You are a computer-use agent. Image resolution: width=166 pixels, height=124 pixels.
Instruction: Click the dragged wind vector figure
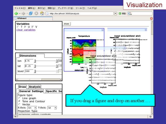[x=103, y=71]
